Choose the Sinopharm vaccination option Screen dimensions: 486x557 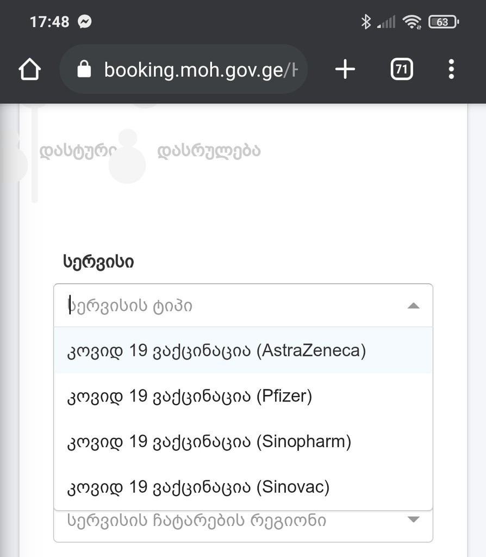point(209,441)
